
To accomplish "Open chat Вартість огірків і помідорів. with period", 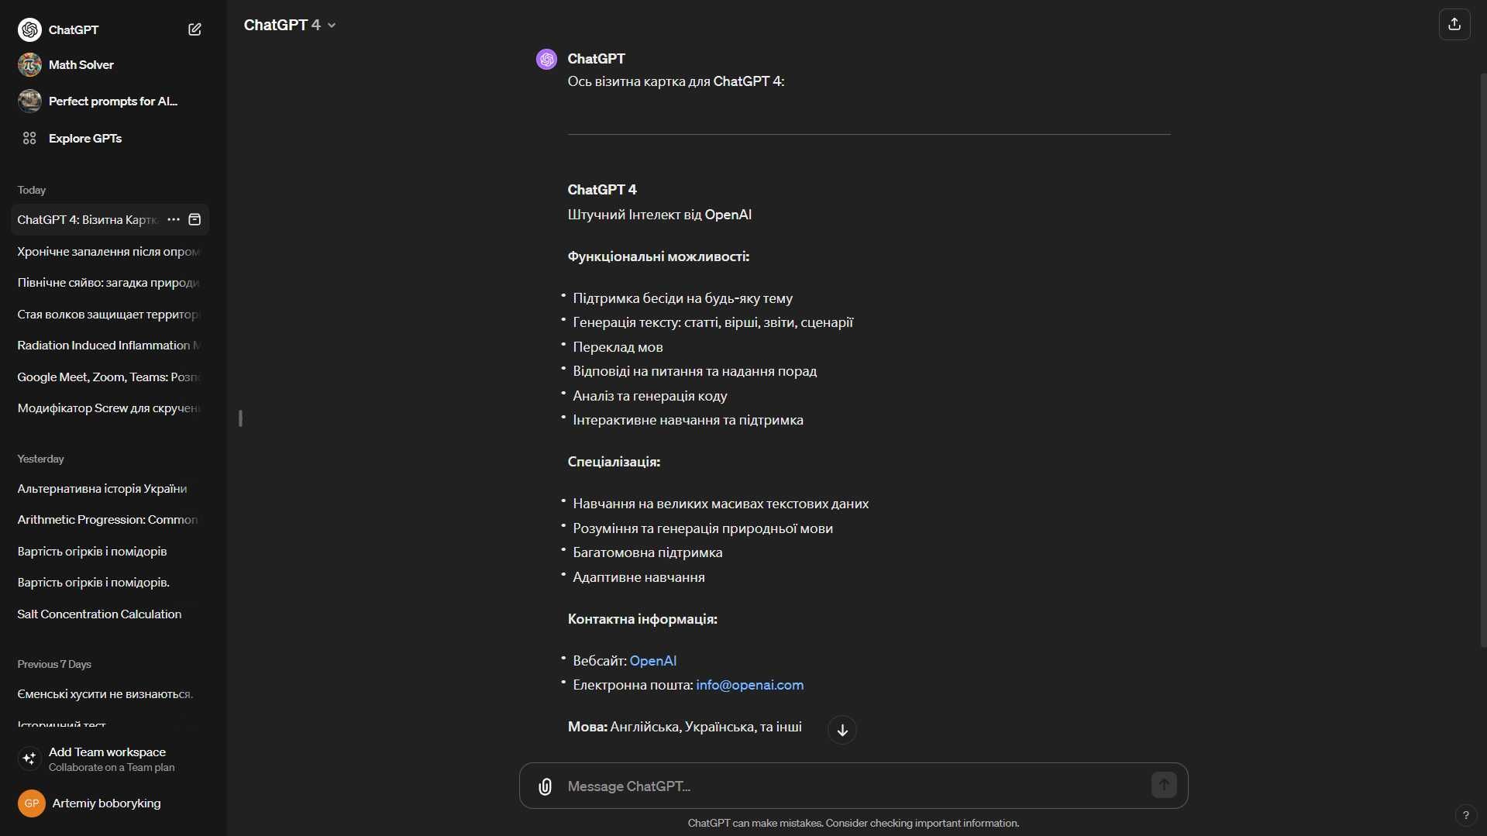I will pos(109,583).
